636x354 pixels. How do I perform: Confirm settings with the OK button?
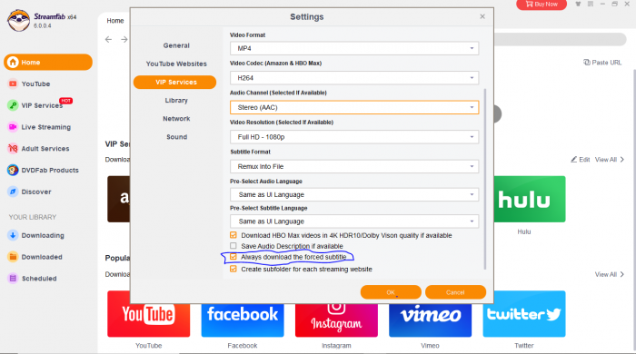[x=391, y=292]
